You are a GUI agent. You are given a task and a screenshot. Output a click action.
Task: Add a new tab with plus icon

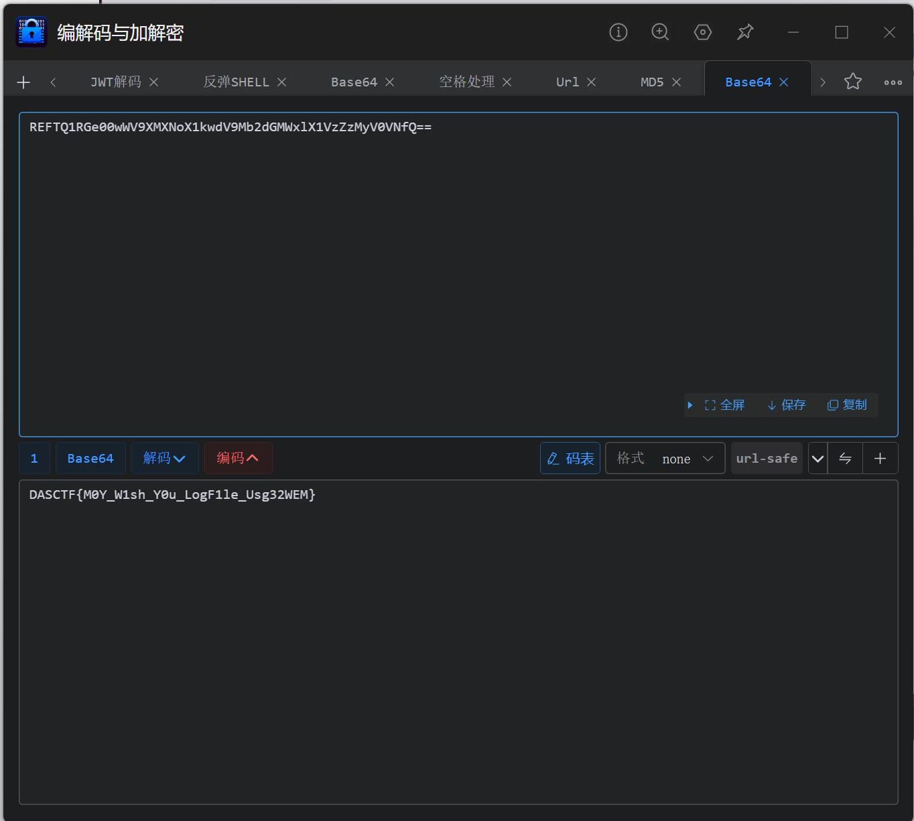[x=23, y=82]
